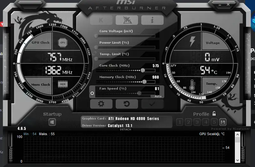Click the GPU chip icon in clock gauge

(63, 43)
